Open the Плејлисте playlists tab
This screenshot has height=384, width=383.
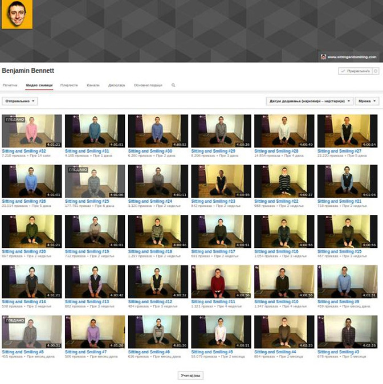pos(69,85)
